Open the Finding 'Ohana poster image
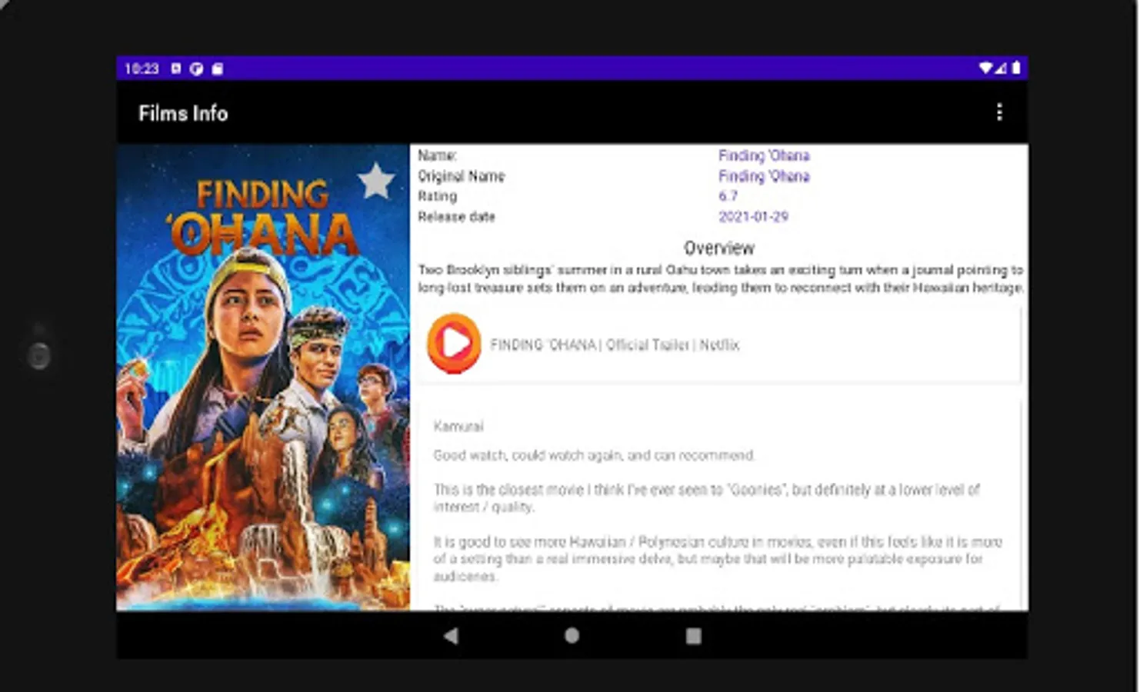 (263, 378)
